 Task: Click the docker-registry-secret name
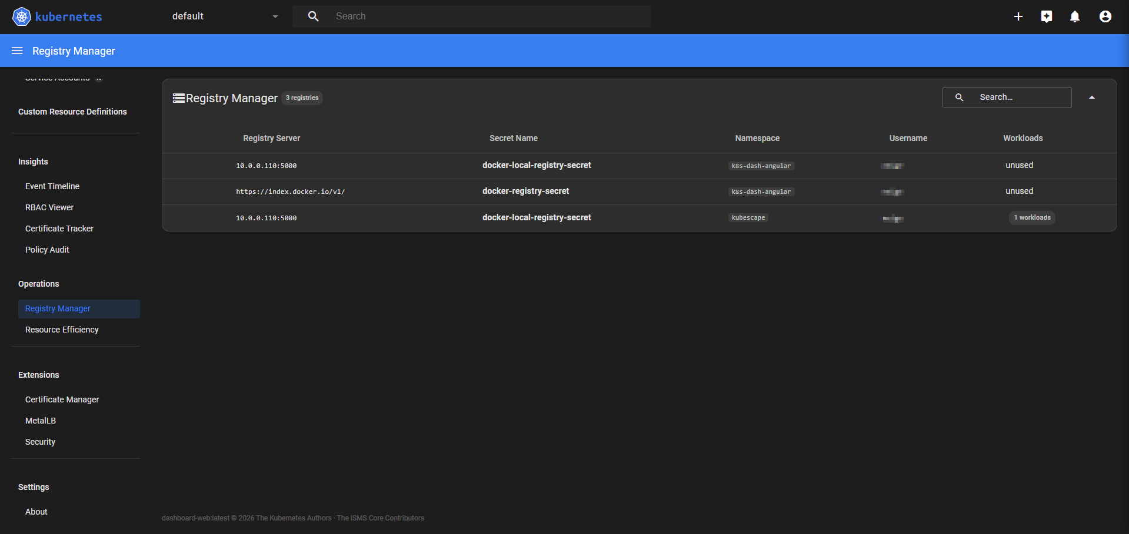(525, 191)
